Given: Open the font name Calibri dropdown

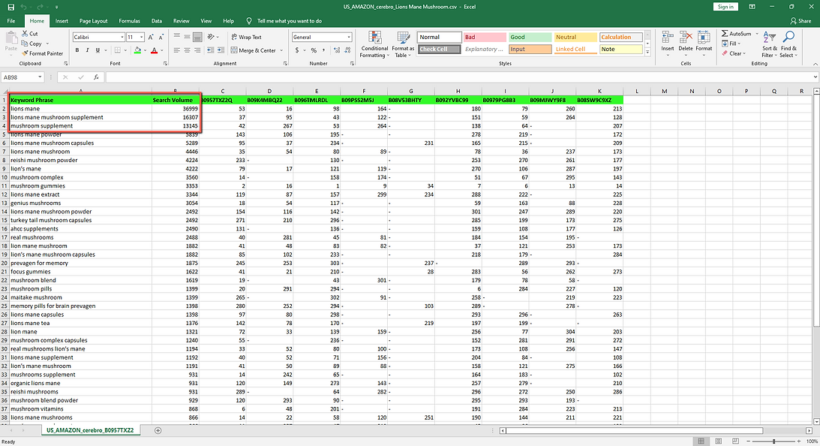Looking at the screenshot, I should click(x=122, y=38).
